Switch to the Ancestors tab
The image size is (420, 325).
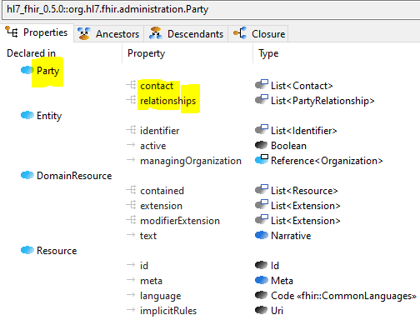pyautogui.click(x=108, y=34)
